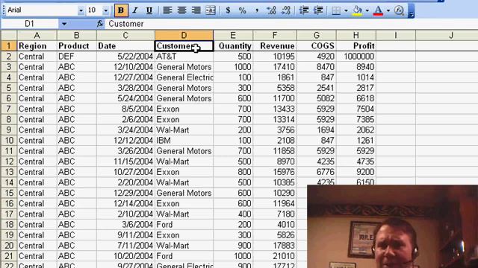Select the IBM customer cell
The height and width of the screenshot is (268, 478).
[184, 141]
